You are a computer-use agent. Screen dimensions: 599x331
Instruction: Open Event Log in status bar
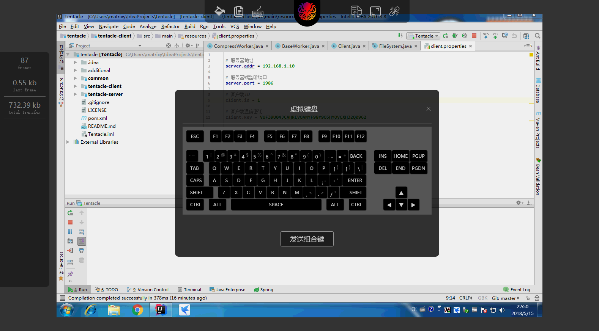coord(517,290)
